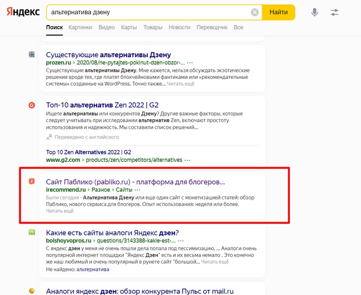
Task: Click the prozen.ru domain link
Action: [58, 63]
